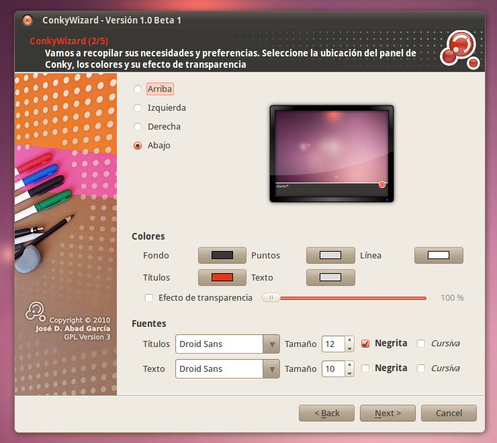This screenshot has height=443, width=497.
Task: Open the Puntos color picker
Action: [330, 255]
